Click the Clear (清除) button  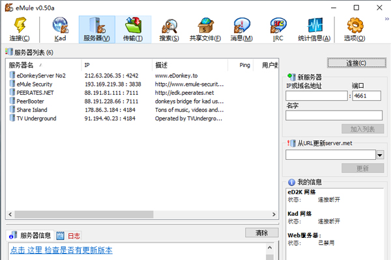coord(261,233)
